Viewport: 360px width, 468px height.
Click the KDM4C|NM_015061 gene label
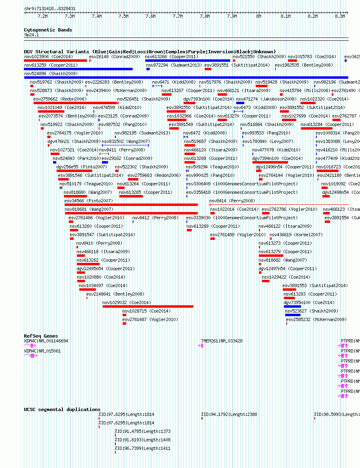(42, 351)
